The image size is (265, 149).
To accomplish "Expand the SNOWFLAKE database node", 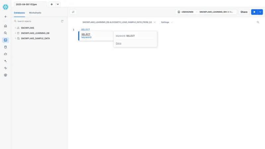I will (x=15, y=28).
